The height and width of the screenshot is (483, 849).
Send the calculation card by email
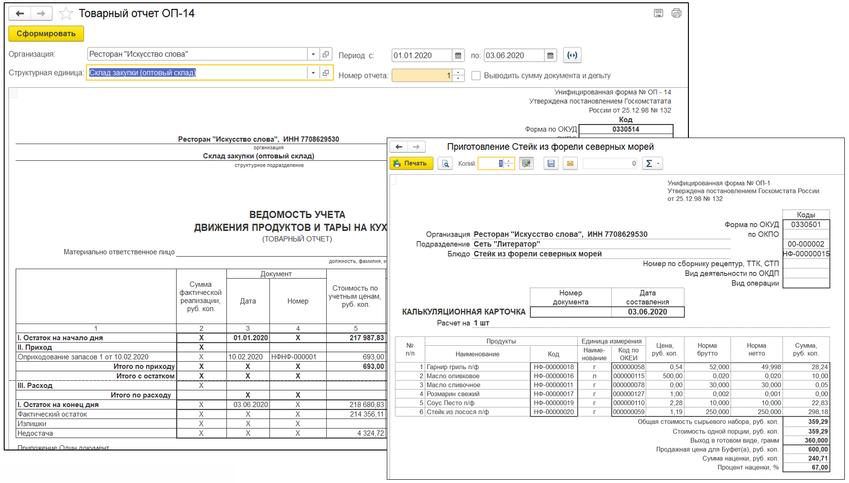point(570,164)
